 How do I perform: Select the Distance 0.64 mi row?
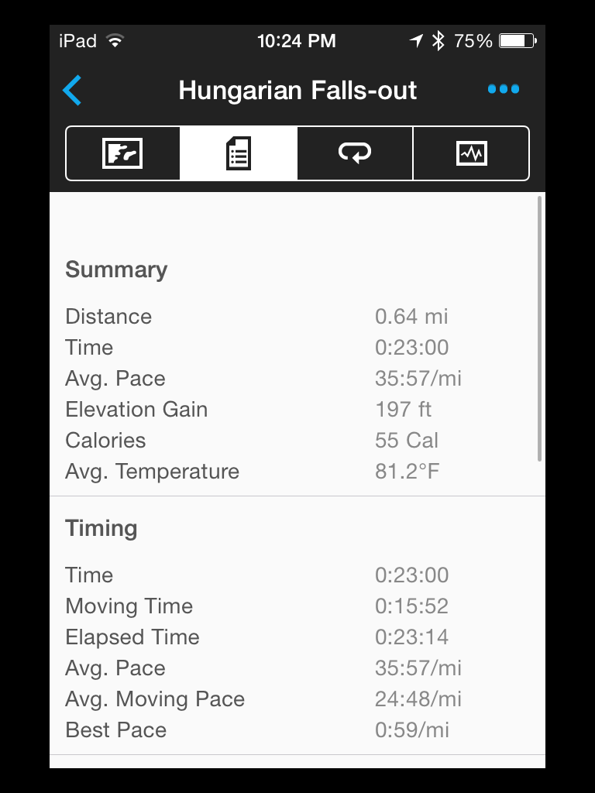297,316
